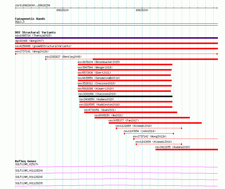
Task: Open nsv1147654 (John2014) variant label
Action: coord(140,131)
